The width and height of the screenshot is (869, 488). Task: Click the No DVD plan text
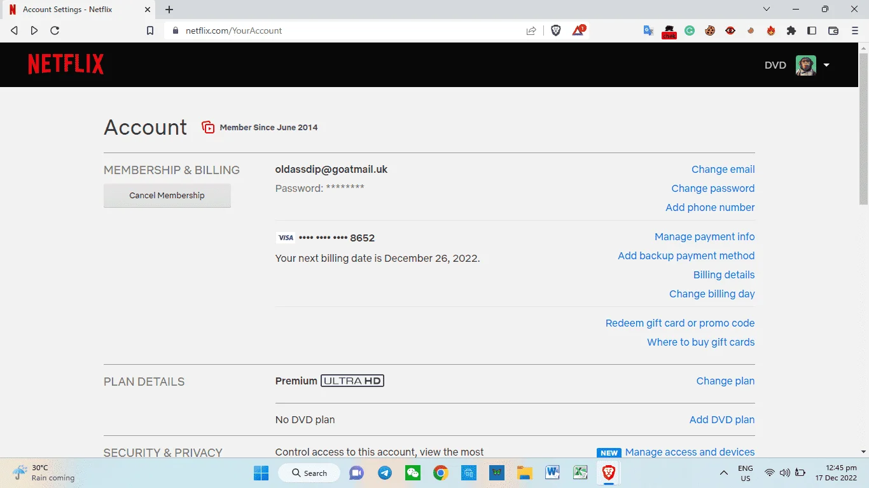[x=305, y=419]
